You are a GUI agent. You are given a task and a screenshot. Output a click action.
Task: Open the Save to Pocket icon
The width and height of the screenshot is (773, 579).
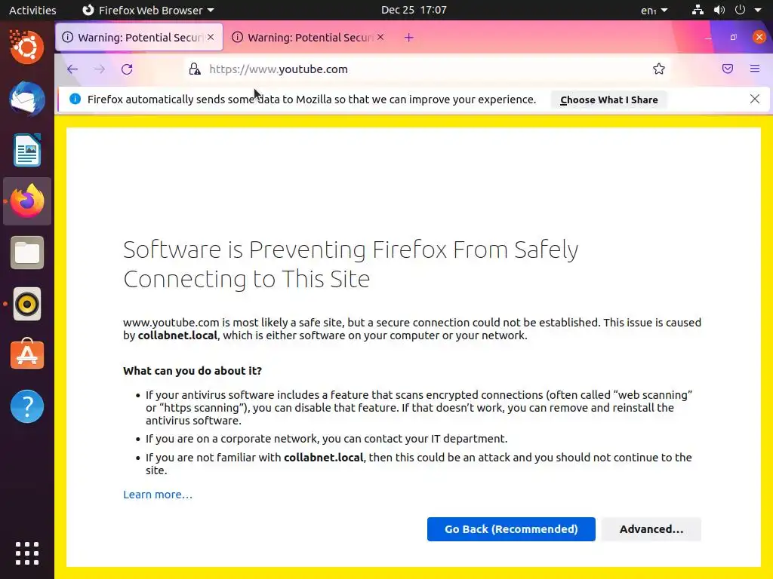coord(728,69)
